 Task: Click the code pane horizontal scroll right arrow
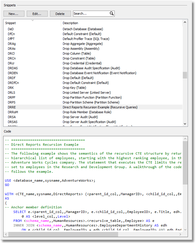[180, 234]
